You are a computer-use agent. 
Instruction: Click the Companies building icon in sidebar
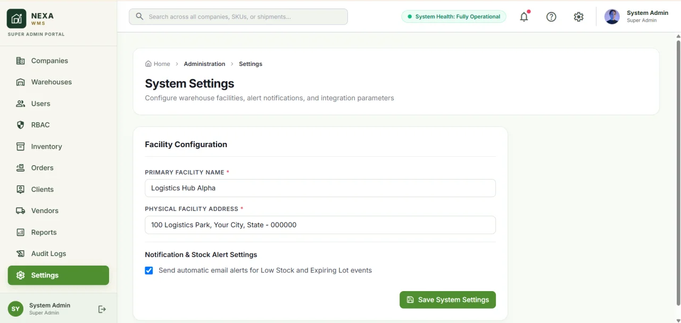(20, 61)
